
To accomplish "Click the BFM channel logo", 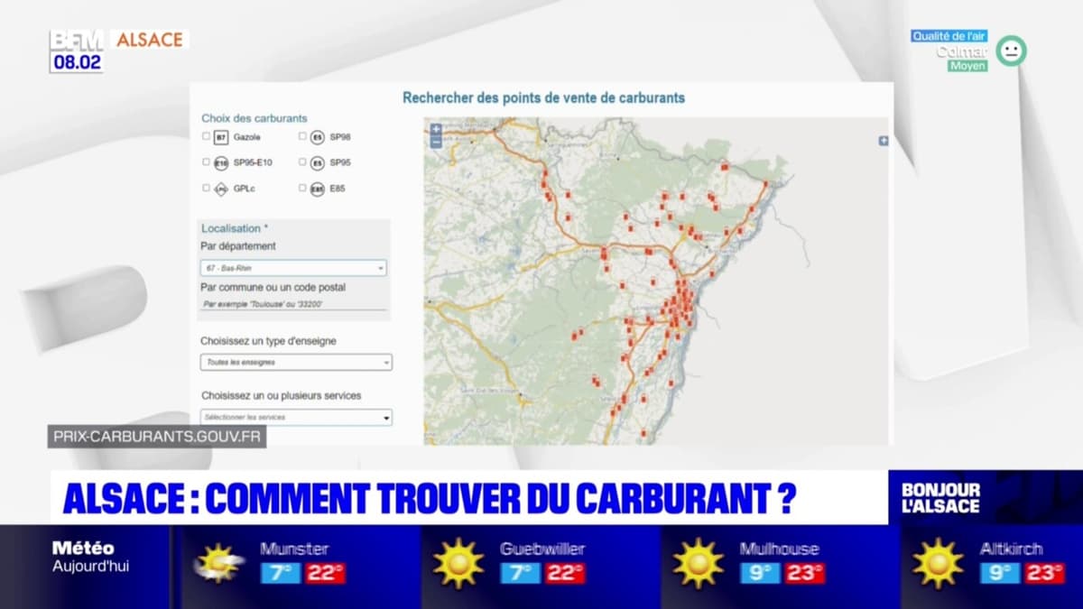I will [x=77, y=41].
